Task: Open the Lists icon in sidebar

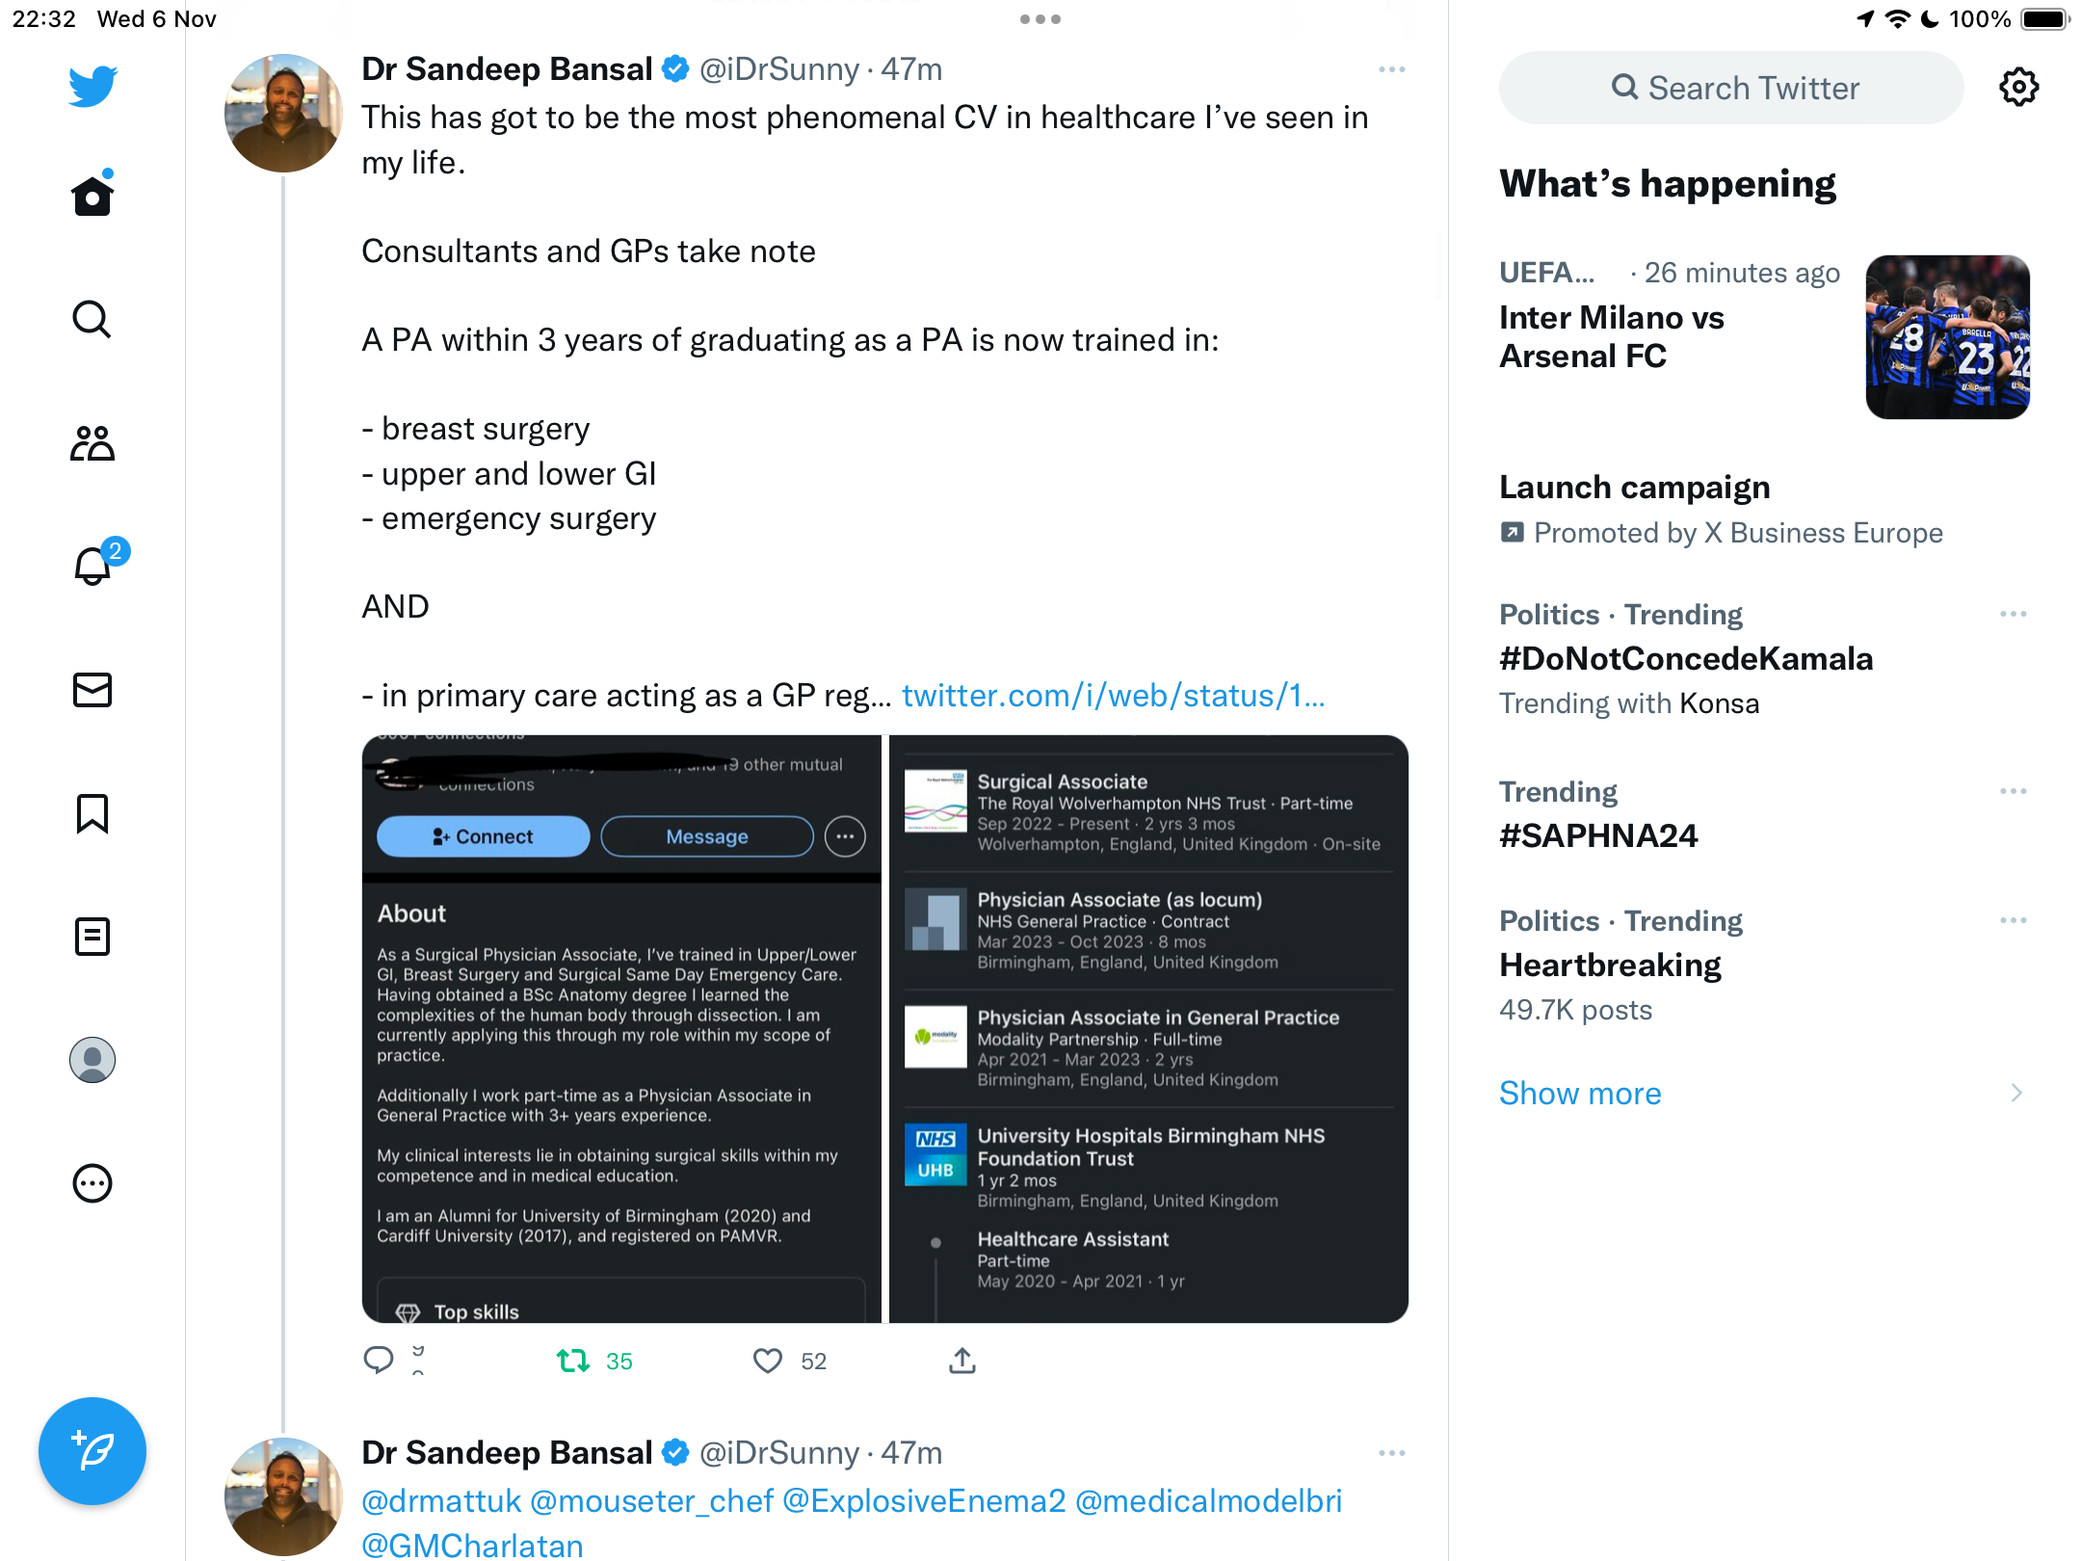Action: pyautogui.click(x=92, y=937)
